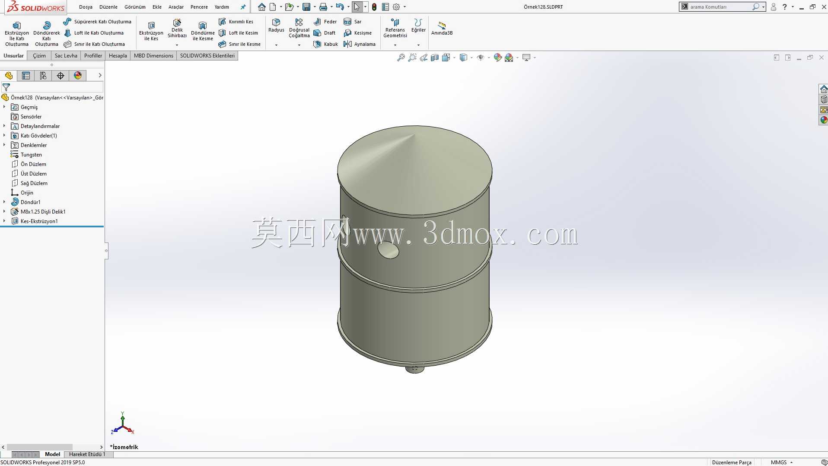Click the Draft tool
The width and height of the screenshot is (828, 466).
click(325, 33)
